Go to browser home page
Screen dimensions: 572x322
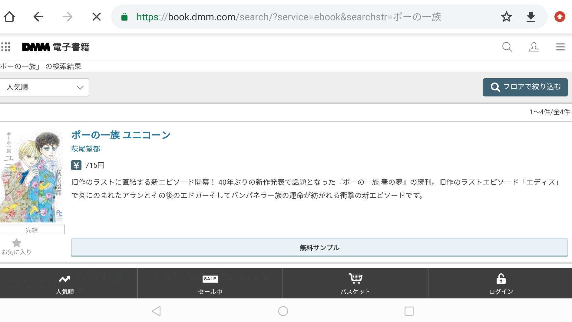9,17
